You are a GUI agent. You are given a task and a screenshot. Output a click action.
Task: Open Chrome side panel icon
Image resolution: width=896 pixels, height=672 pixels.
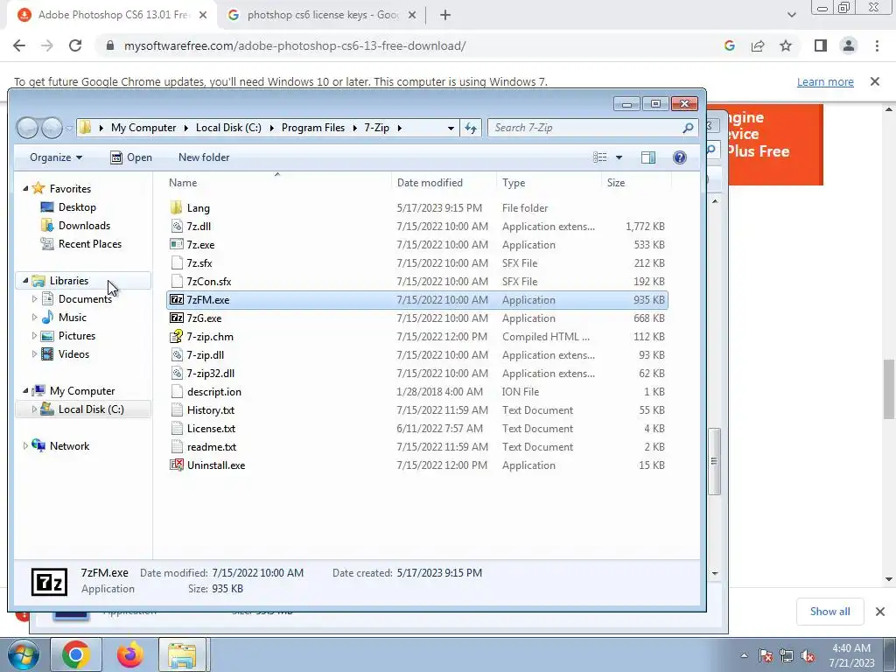[821, 45]
